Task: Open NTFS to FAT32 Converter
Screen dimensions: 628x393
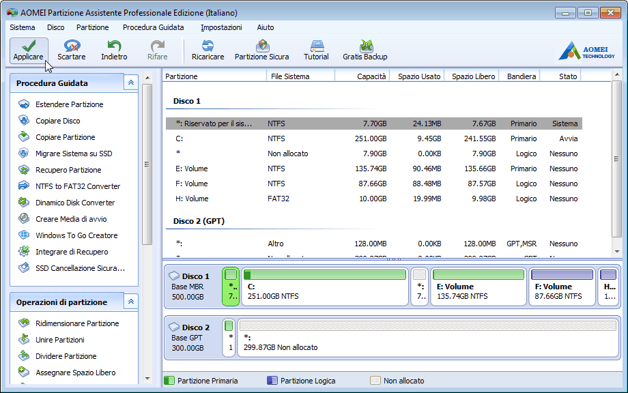Action: coord(77,186)
